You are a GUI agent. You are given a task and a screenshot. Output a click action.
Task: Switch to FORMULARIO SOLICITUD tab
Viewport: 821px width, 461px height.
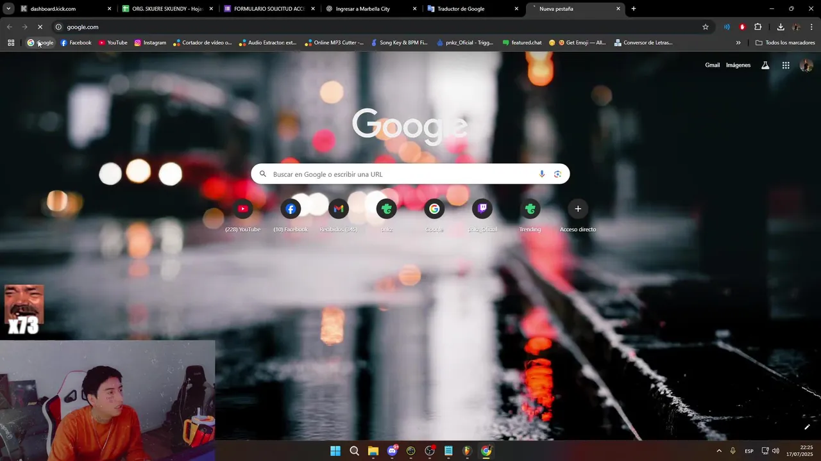[269, 9]
